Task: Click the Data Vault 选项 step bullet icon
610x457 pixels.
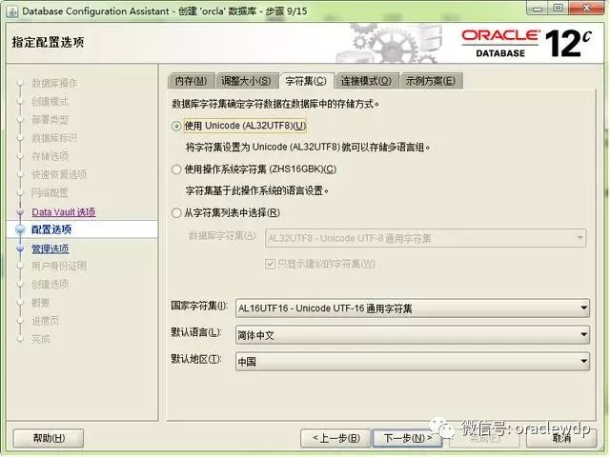Action: coord(20,212)
